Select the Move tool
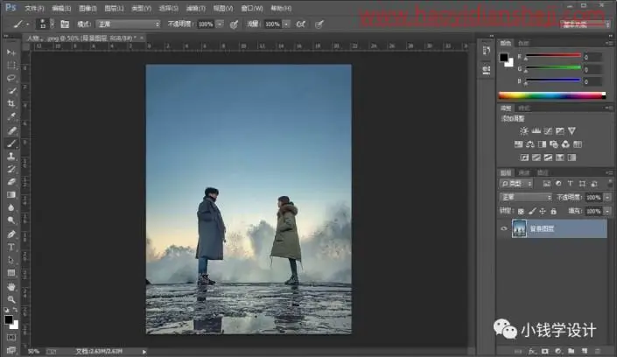The width and height of the screenshot is (617, 357). click(x=11, y=52)
